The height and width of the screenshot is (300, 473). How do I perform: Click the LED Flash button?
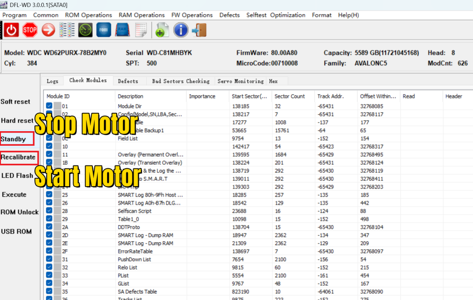coord(17,176)
